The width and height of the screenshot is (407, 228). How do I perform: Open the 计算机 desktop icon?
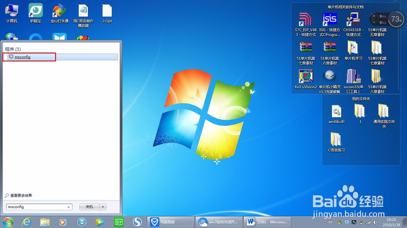[12, 14]
